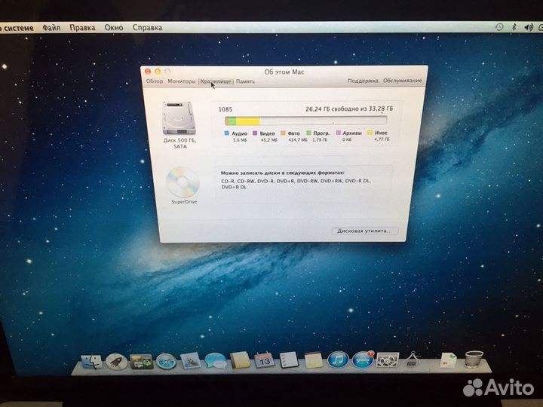Open Contacts address book in Dock
The width and height of the screenshot is (543, 407).
(x=240, y=360)
